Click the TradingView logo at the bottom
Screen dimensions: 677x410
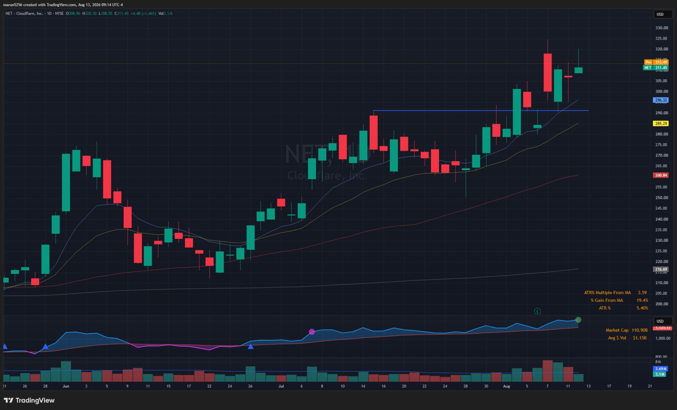pyautogui.click(x=29, y=401)
